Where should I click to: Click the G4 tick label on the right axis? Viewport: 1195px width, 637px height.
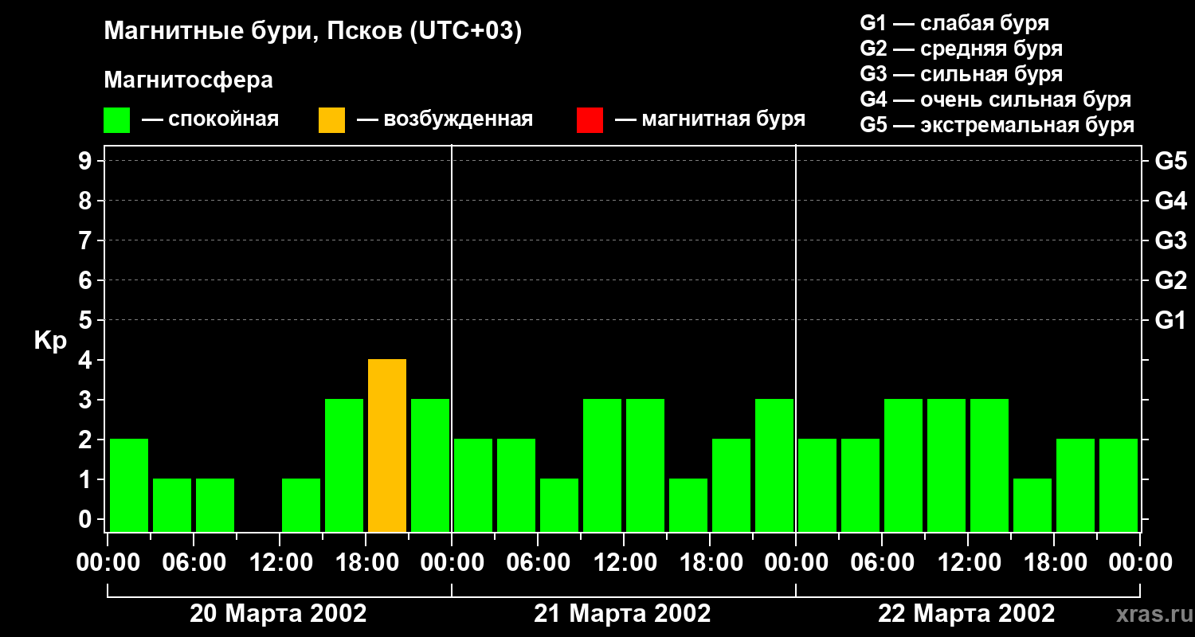click(1170, 201)
